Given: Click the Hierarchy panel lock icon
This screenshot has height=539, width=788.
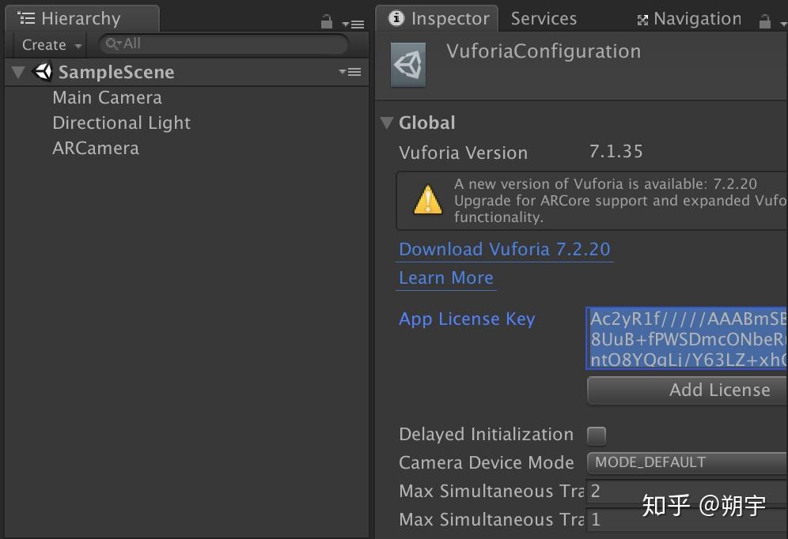Looking at the screenshot, I should coord(327,22).
